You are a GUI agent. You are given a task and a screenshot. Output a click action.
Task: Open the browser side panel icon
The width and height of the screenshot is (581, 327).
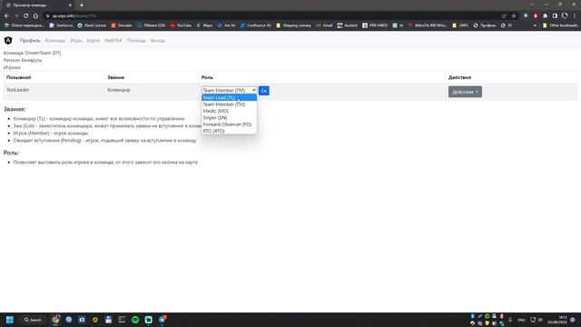[x=555, y=16]
